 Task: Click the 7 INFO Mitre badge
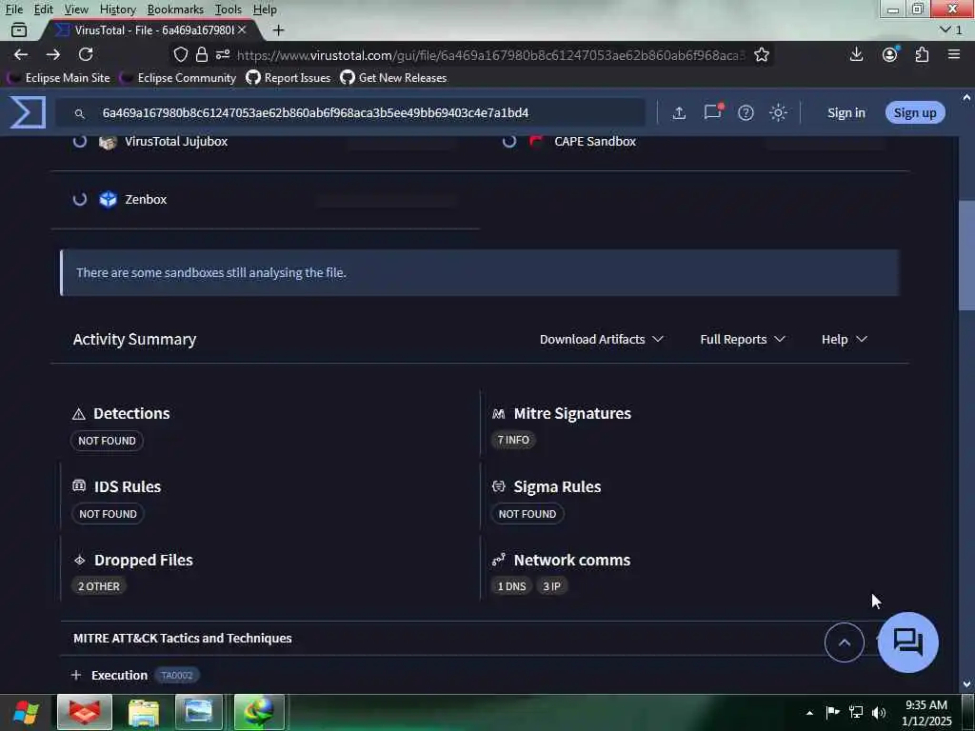pos(513,440)
